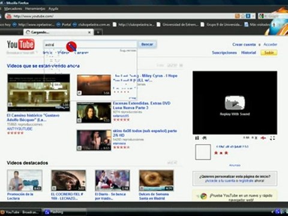Open the Escenas Extendidas Luna Nueva thumbnail

point(94,113)
